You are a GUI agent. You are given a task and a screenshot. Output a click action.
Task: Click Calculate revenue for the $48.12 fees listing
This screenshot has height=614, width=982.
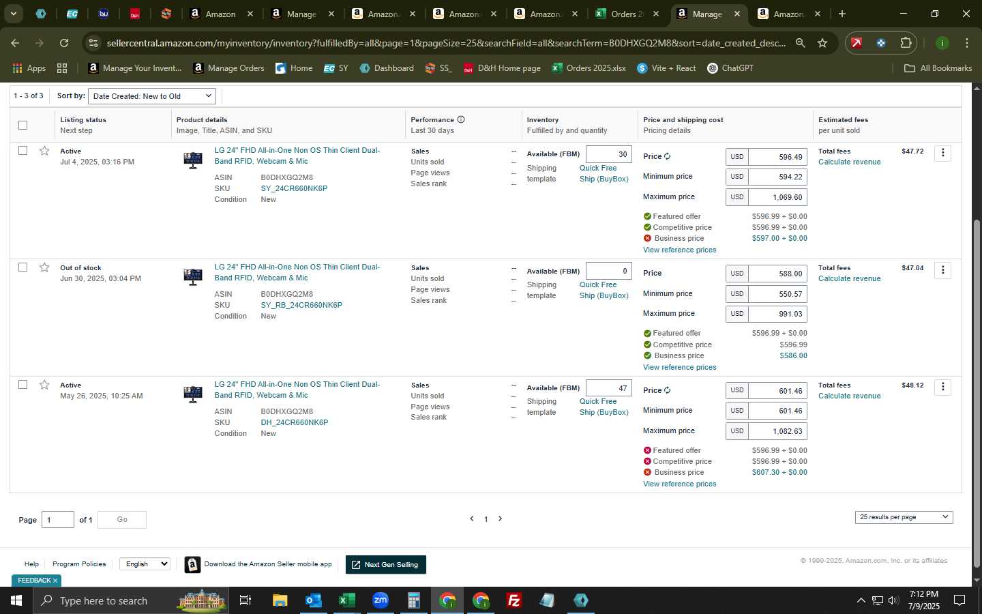click(849, 396)
